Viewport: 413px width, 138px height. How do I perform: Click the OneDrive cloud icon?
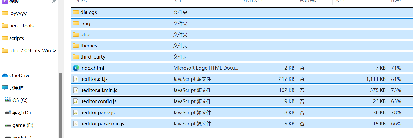[x=5, y=75]
